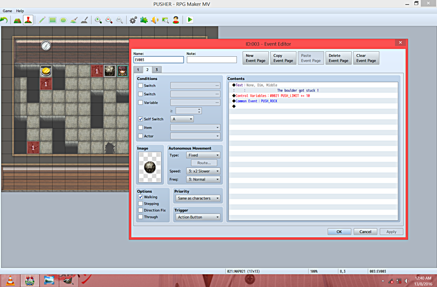437x287 pixels.
Task: Select the Rectangle drawing tool
Action: (x=53, y=20)
